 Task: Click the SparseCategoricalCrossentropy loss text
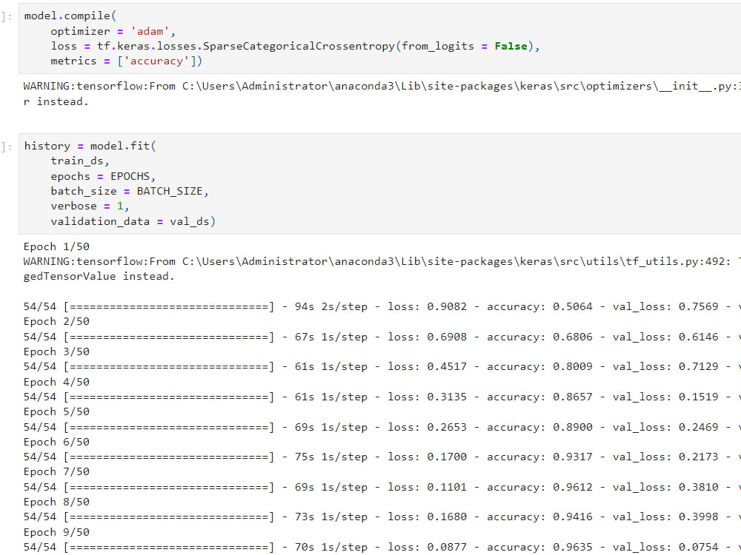301,46
